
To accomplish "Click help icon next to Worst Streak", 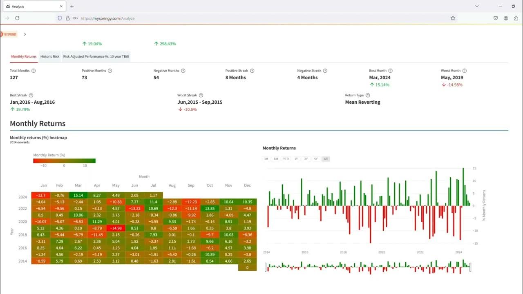I will click(201, 95).
